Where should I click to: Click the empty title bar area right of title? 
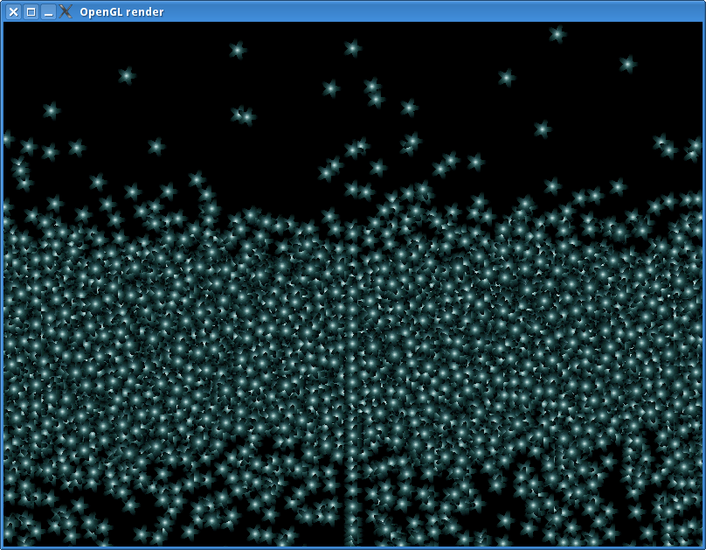tap(437, 11)
